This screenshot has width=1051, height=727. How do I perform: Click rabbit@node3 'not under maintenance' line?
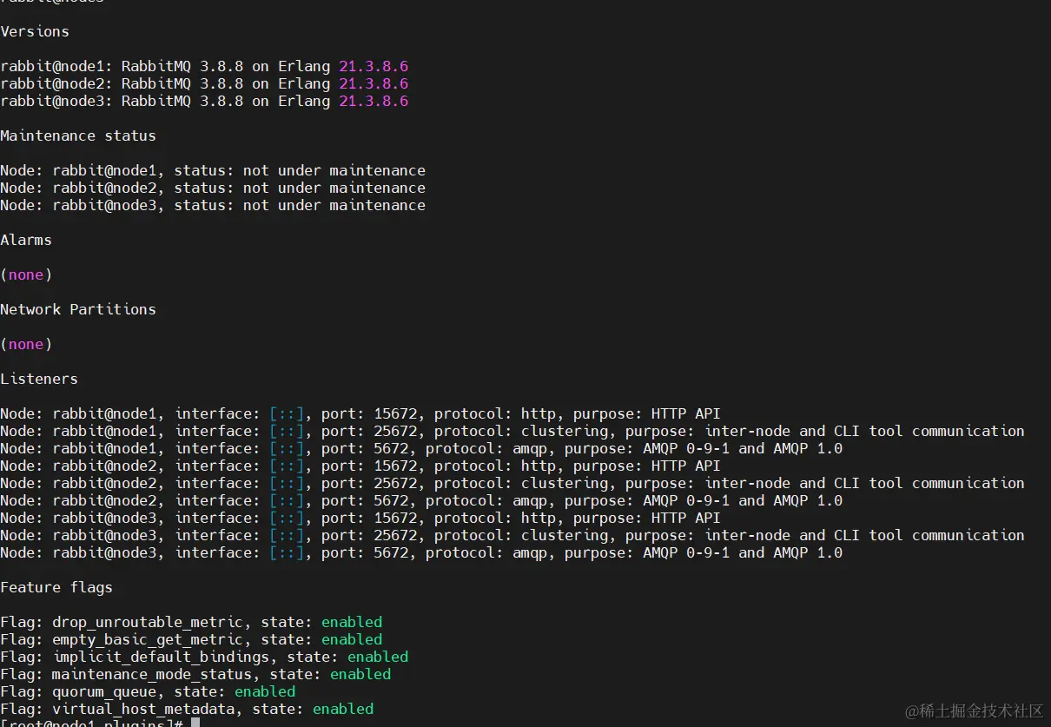point(213,205)
